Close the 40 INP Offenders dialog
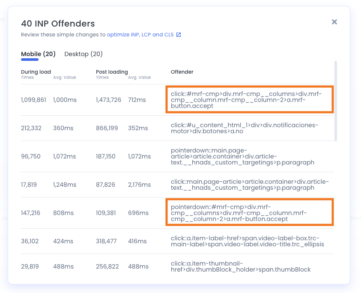361x293 pixels. 334,22
